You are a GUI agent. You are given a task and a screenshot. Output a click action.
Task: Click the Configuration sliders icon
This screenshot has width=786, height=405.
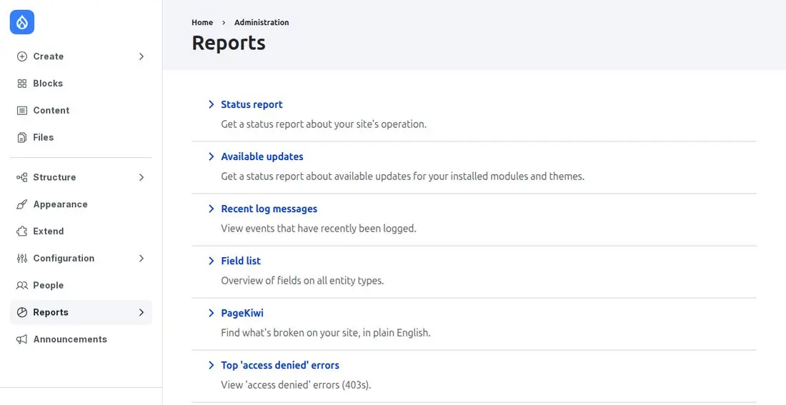pos(22,259)
